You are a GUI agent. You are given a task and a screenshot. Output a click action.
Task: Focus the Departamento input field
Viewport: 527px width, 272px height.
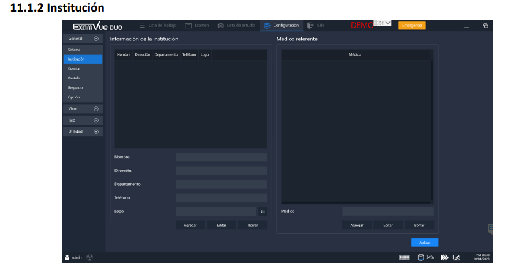[x=222, y=185]
